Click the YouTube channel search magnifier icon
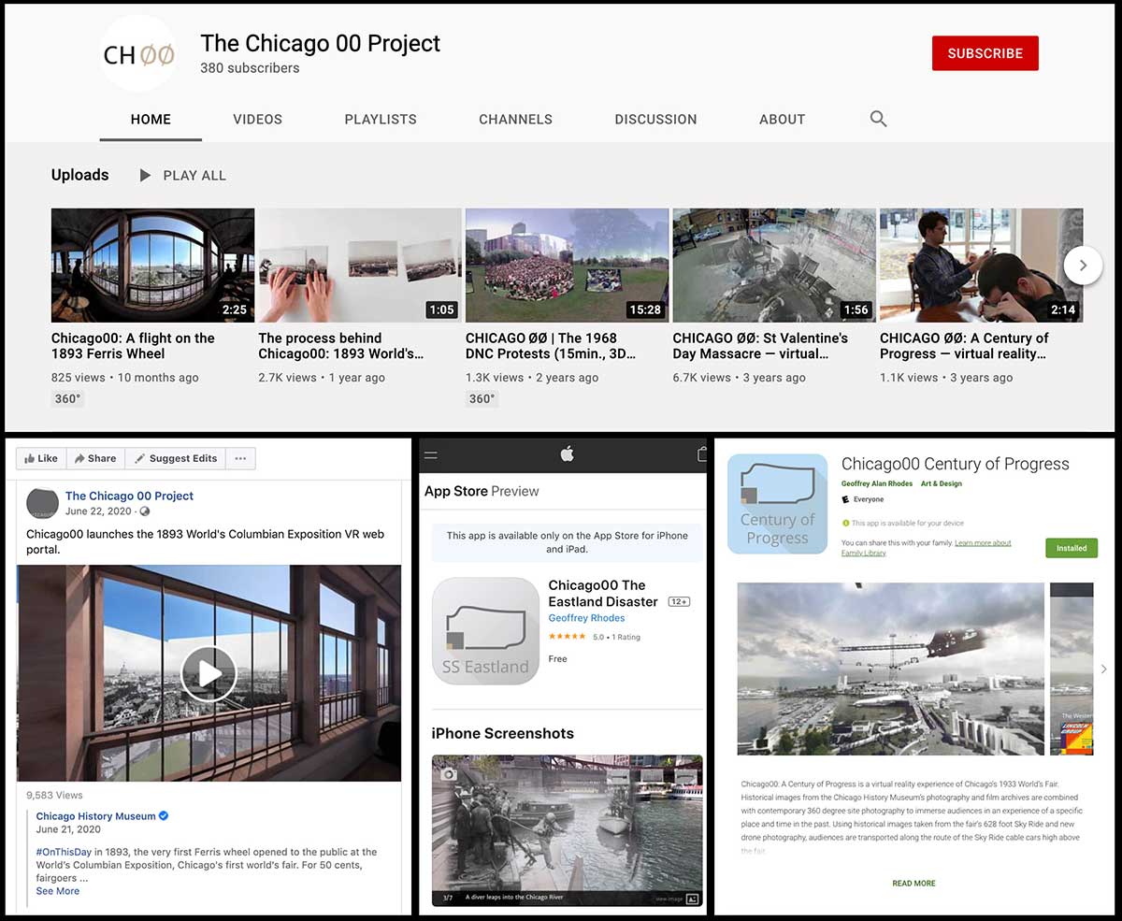Viewport: 1122px width, 921px height. point(878,119)
